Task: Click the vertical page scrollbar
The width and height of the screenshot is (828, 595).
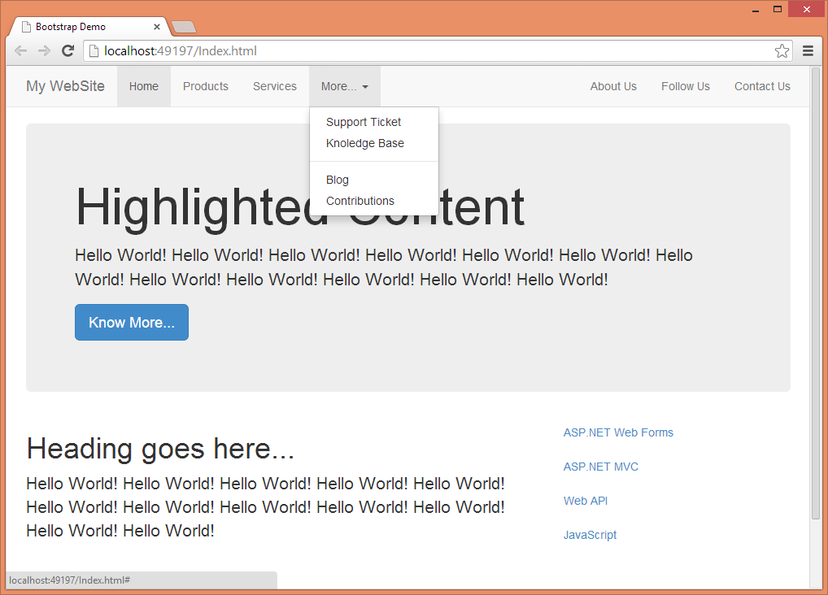Action: coord(816,293)
